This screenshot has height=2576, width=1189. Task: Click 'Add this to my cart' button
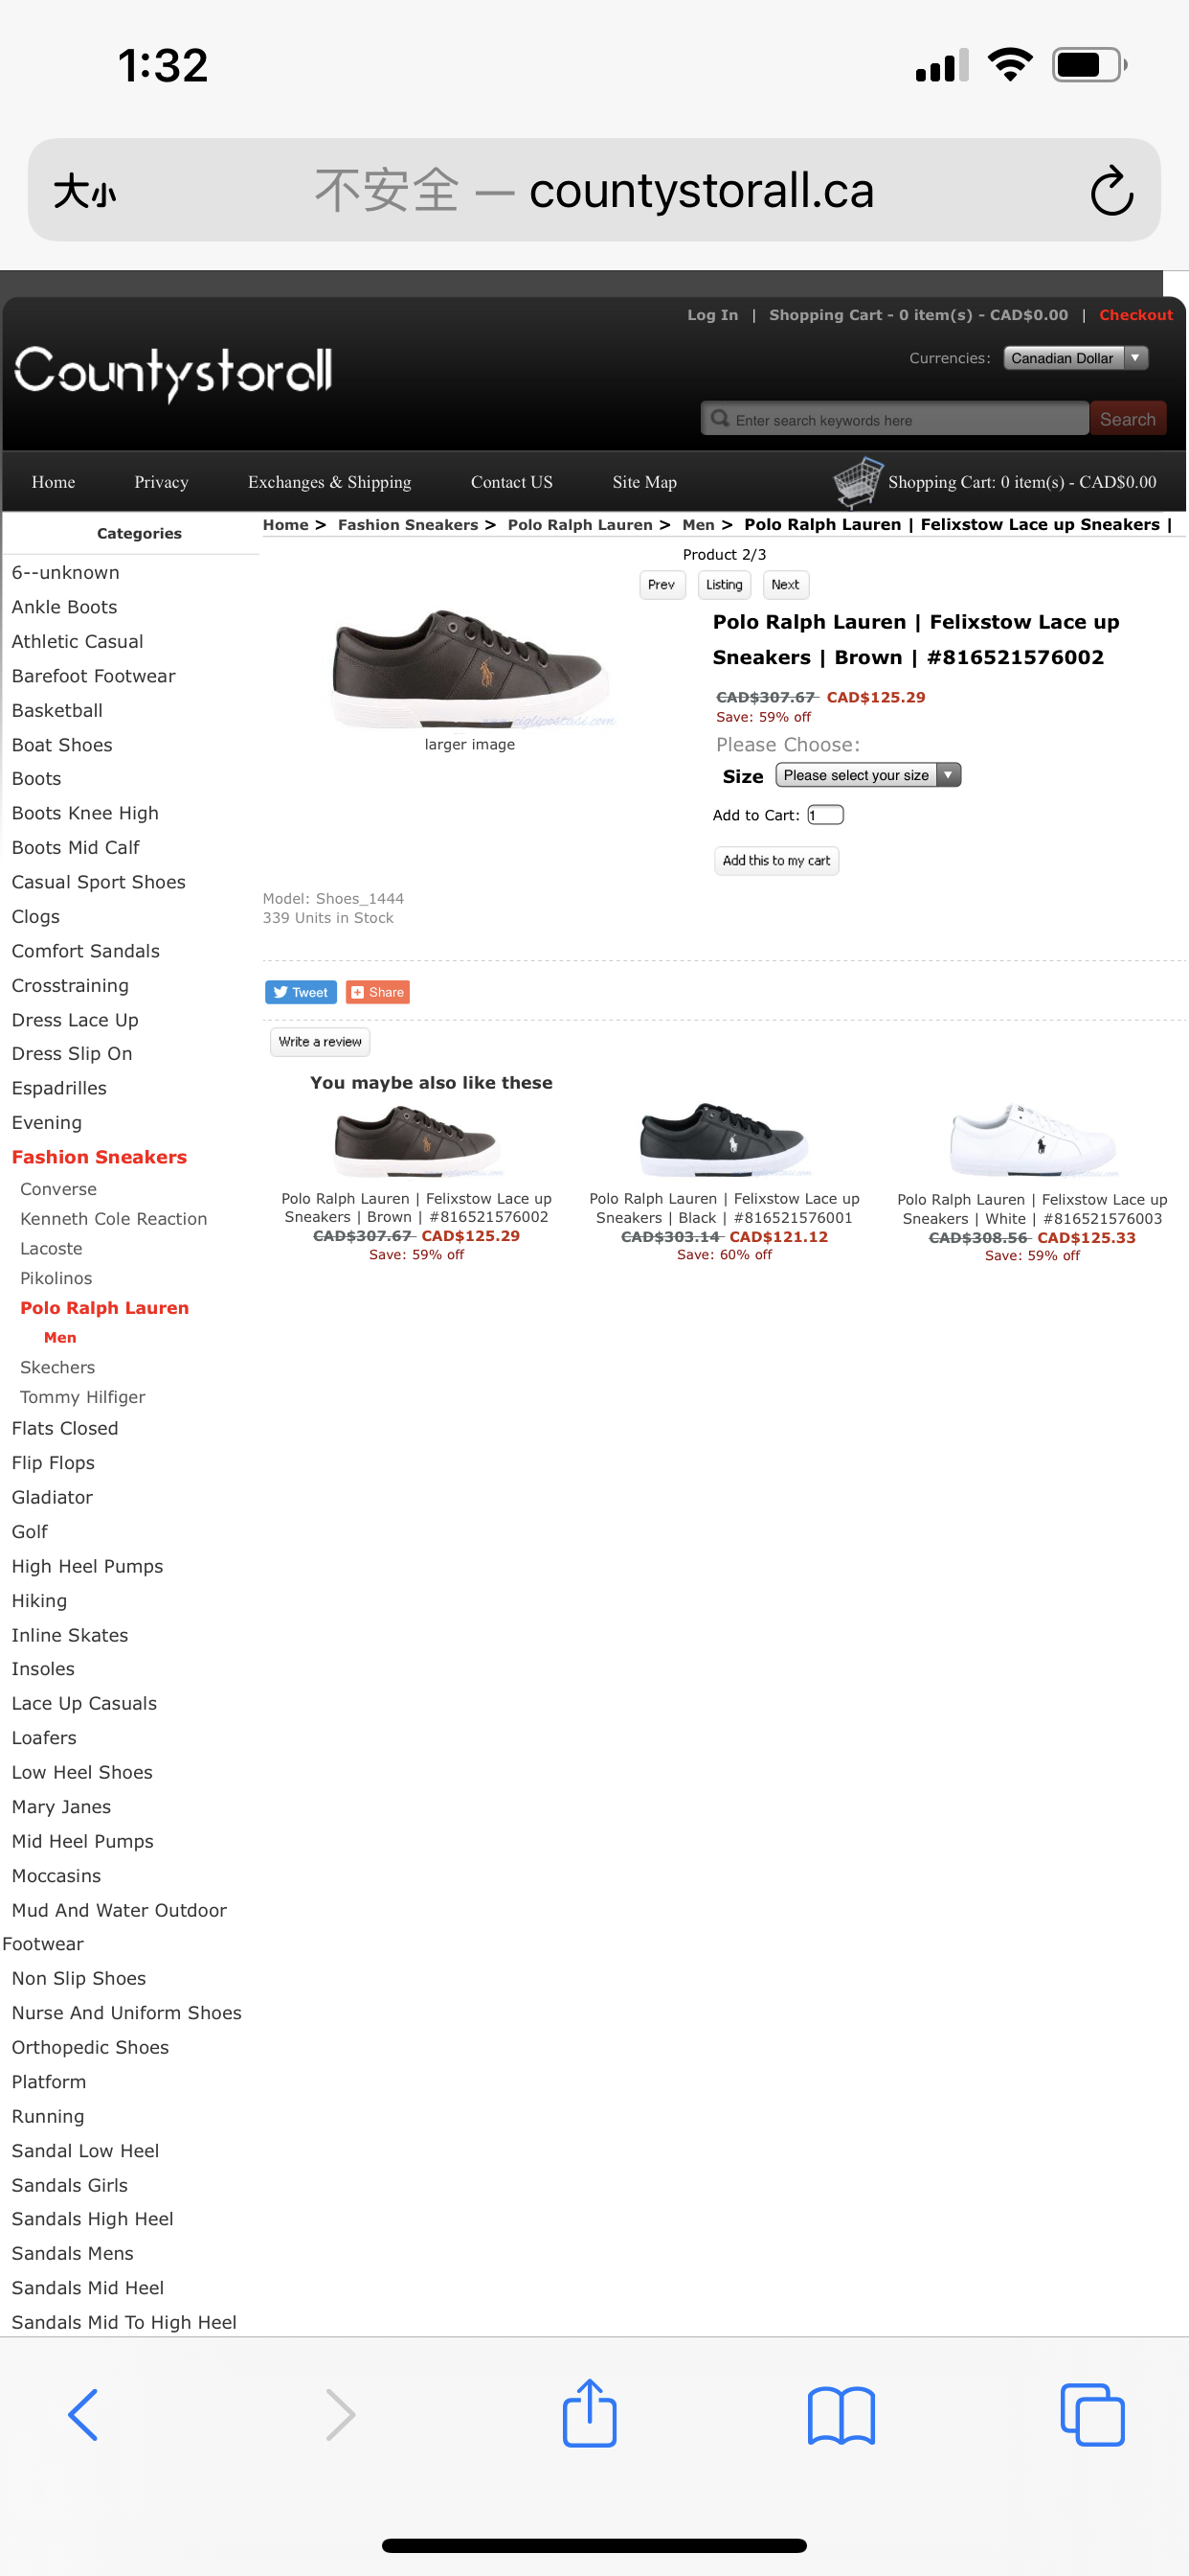tap(776, 861)
